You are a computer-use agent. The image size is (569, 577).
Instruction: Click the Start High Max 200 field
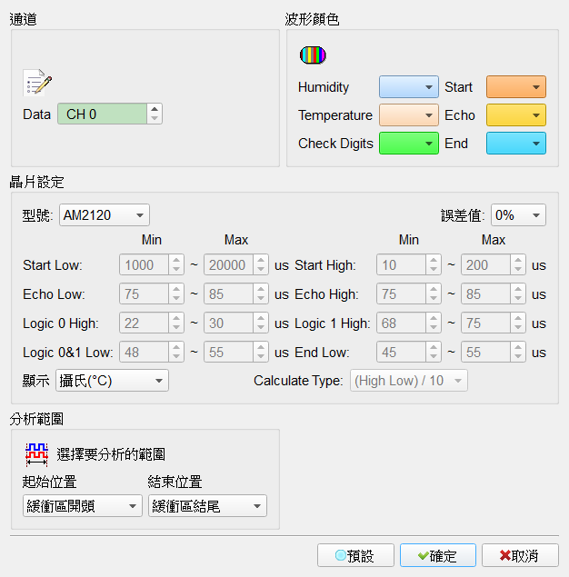[x=485, y=264]
